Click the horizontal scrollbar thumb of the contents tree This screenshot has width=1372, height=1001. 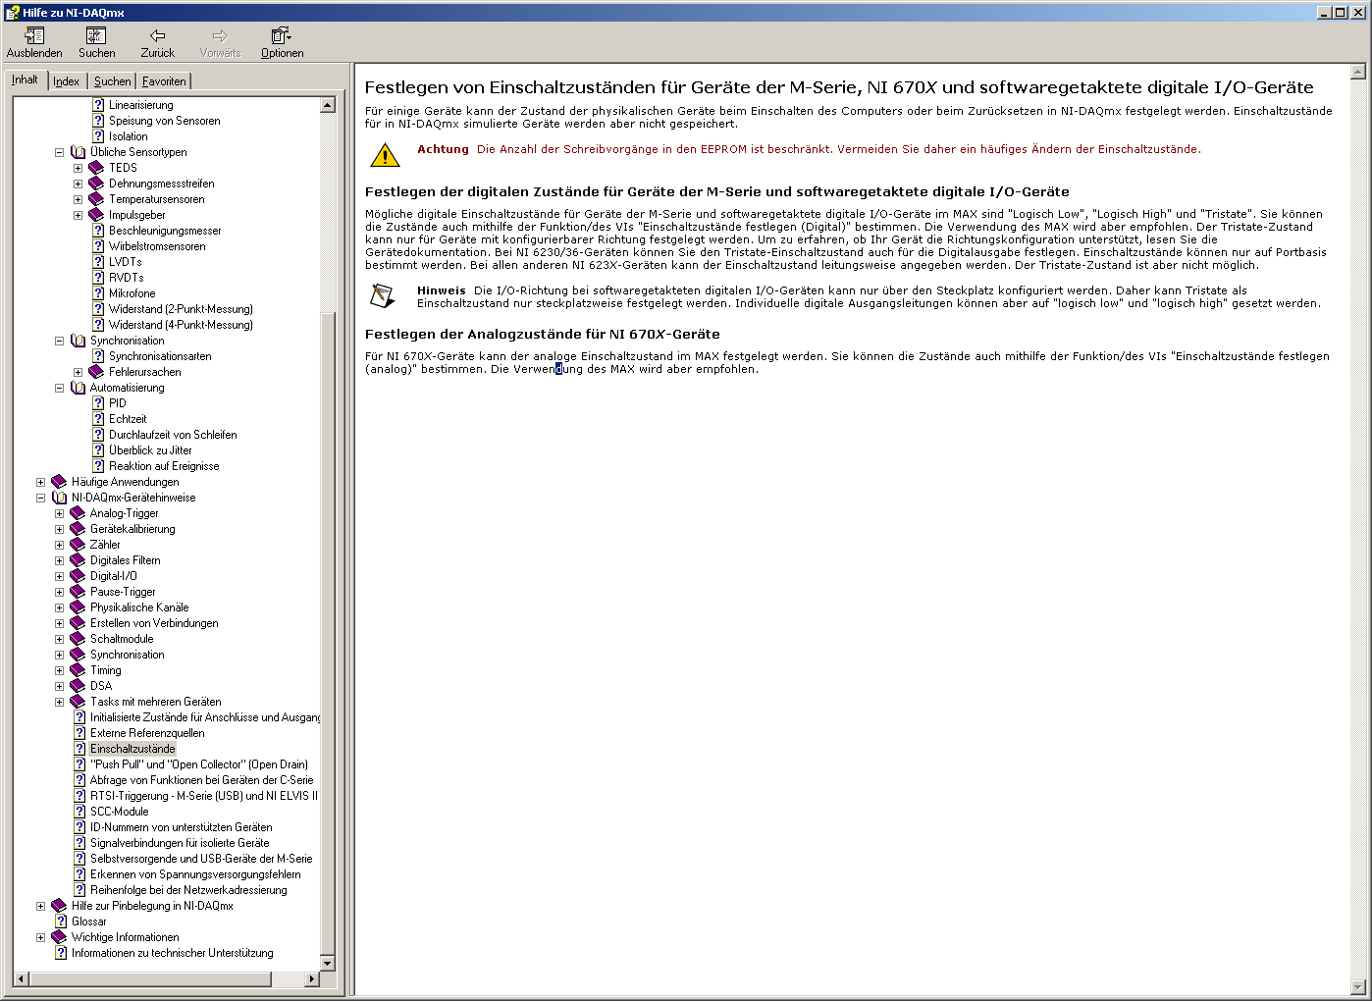(149, 978)
